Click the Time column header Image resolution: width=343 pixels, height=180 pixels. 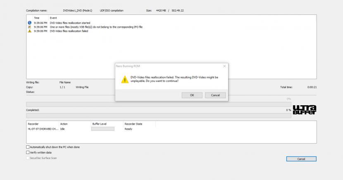click(36, 18)
